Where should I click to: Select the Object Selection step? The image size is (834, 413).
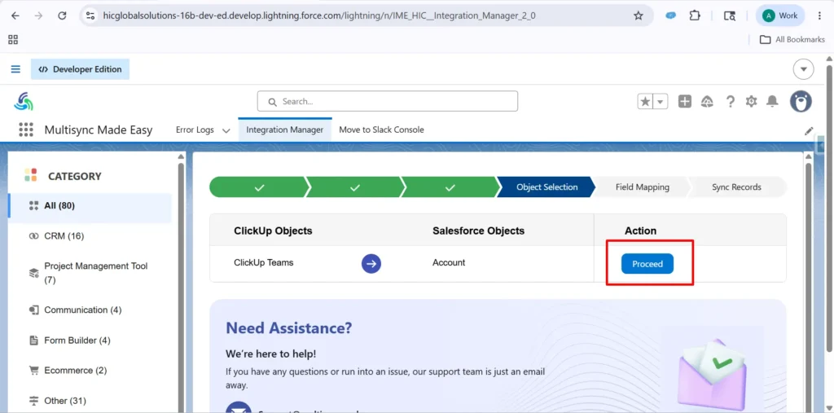[x=546, y=187]
